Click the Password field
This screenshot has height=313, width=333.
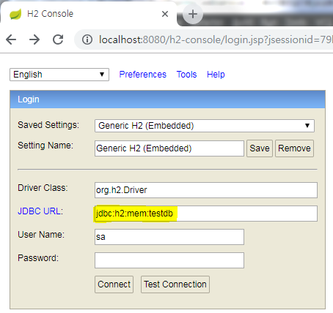[169, 260]
